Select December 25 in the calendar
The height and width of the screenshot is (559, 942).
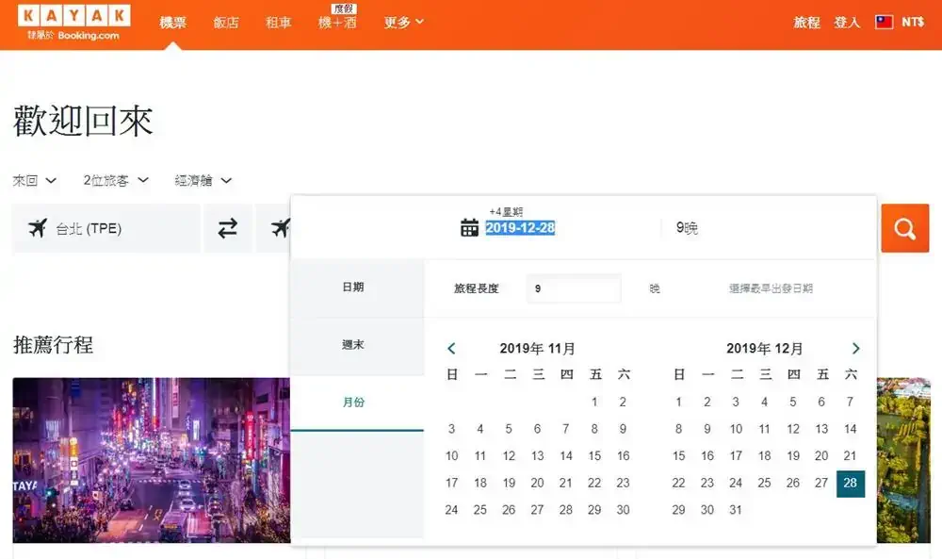point(764,483)
